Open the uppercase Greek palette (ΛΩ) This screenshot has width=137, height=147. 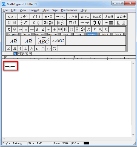coord(121,17)
